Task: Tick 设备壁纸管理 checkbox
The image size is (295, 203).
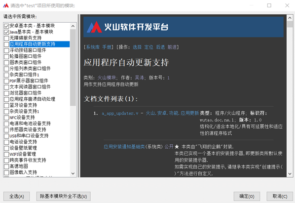Action: tap(6, 148)
